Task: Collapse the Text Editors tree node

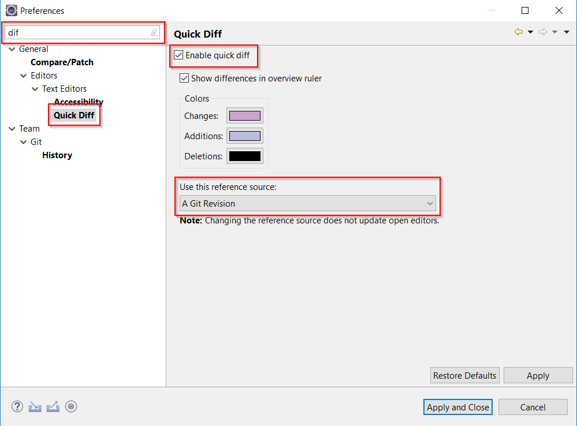Action: (35, 89)
